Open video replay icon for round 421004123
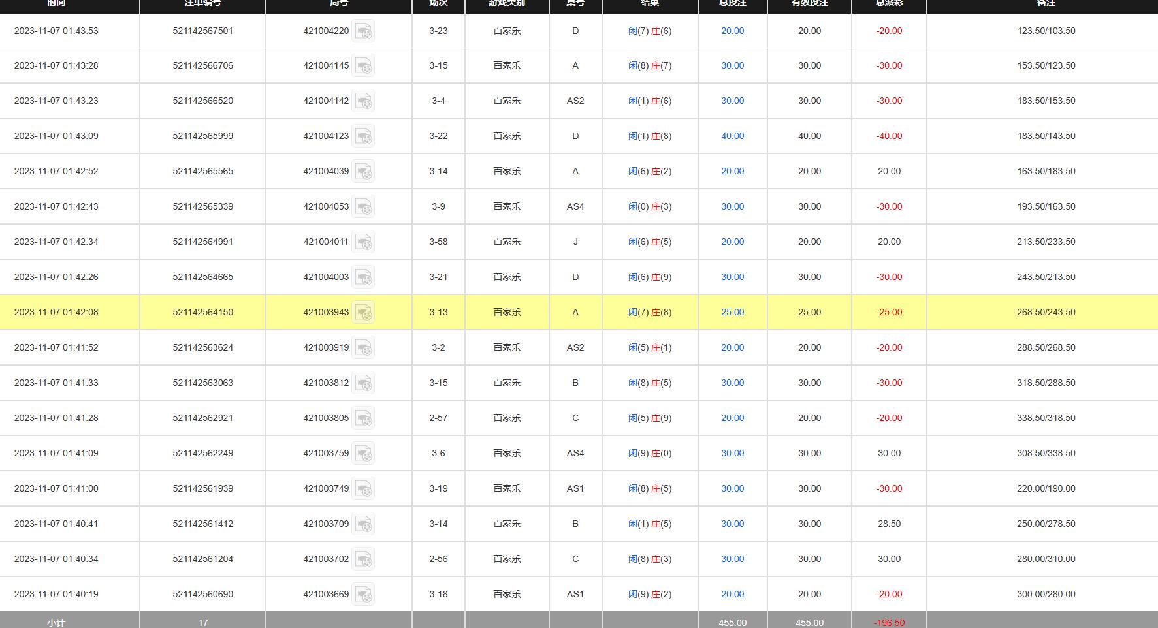The image size is (1158, 628). 363,136
